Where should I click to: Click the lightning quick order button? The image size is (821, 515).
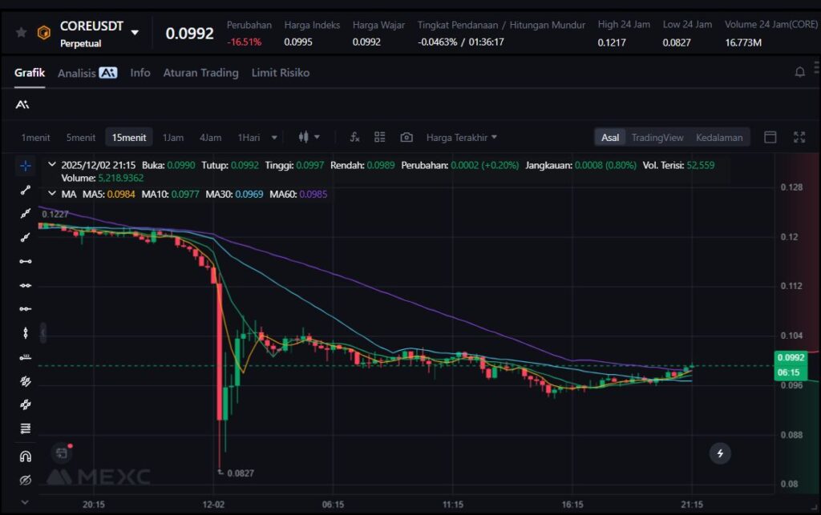720,453
